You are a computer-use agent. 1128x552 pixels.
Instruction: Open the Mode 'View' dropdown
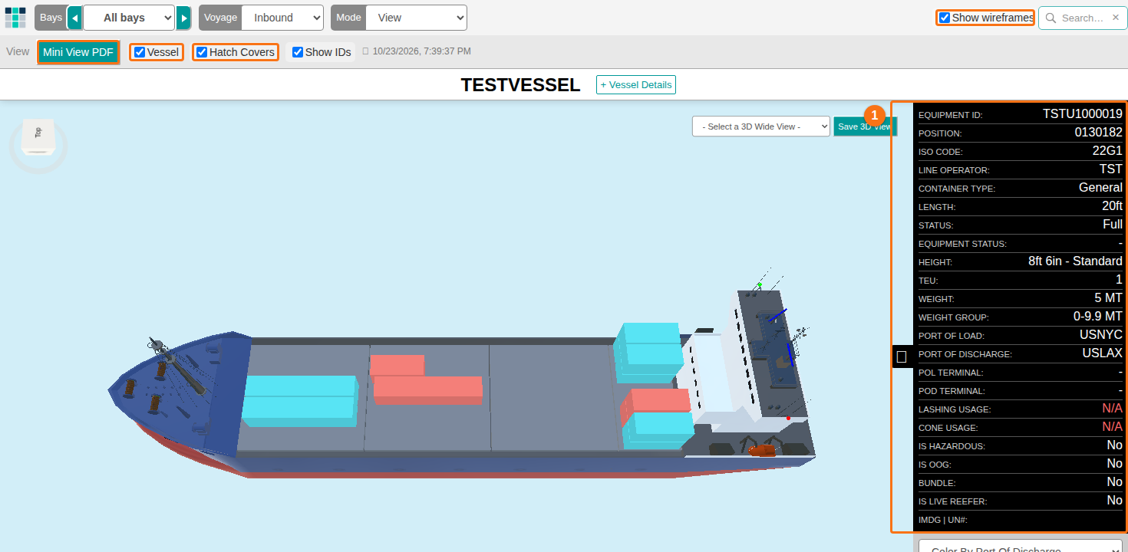[x=416, y=18]
